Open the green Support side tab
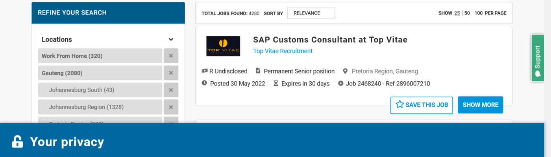This screenshot has height=157, width=551. pyautogui.click(x=537, y=58)
